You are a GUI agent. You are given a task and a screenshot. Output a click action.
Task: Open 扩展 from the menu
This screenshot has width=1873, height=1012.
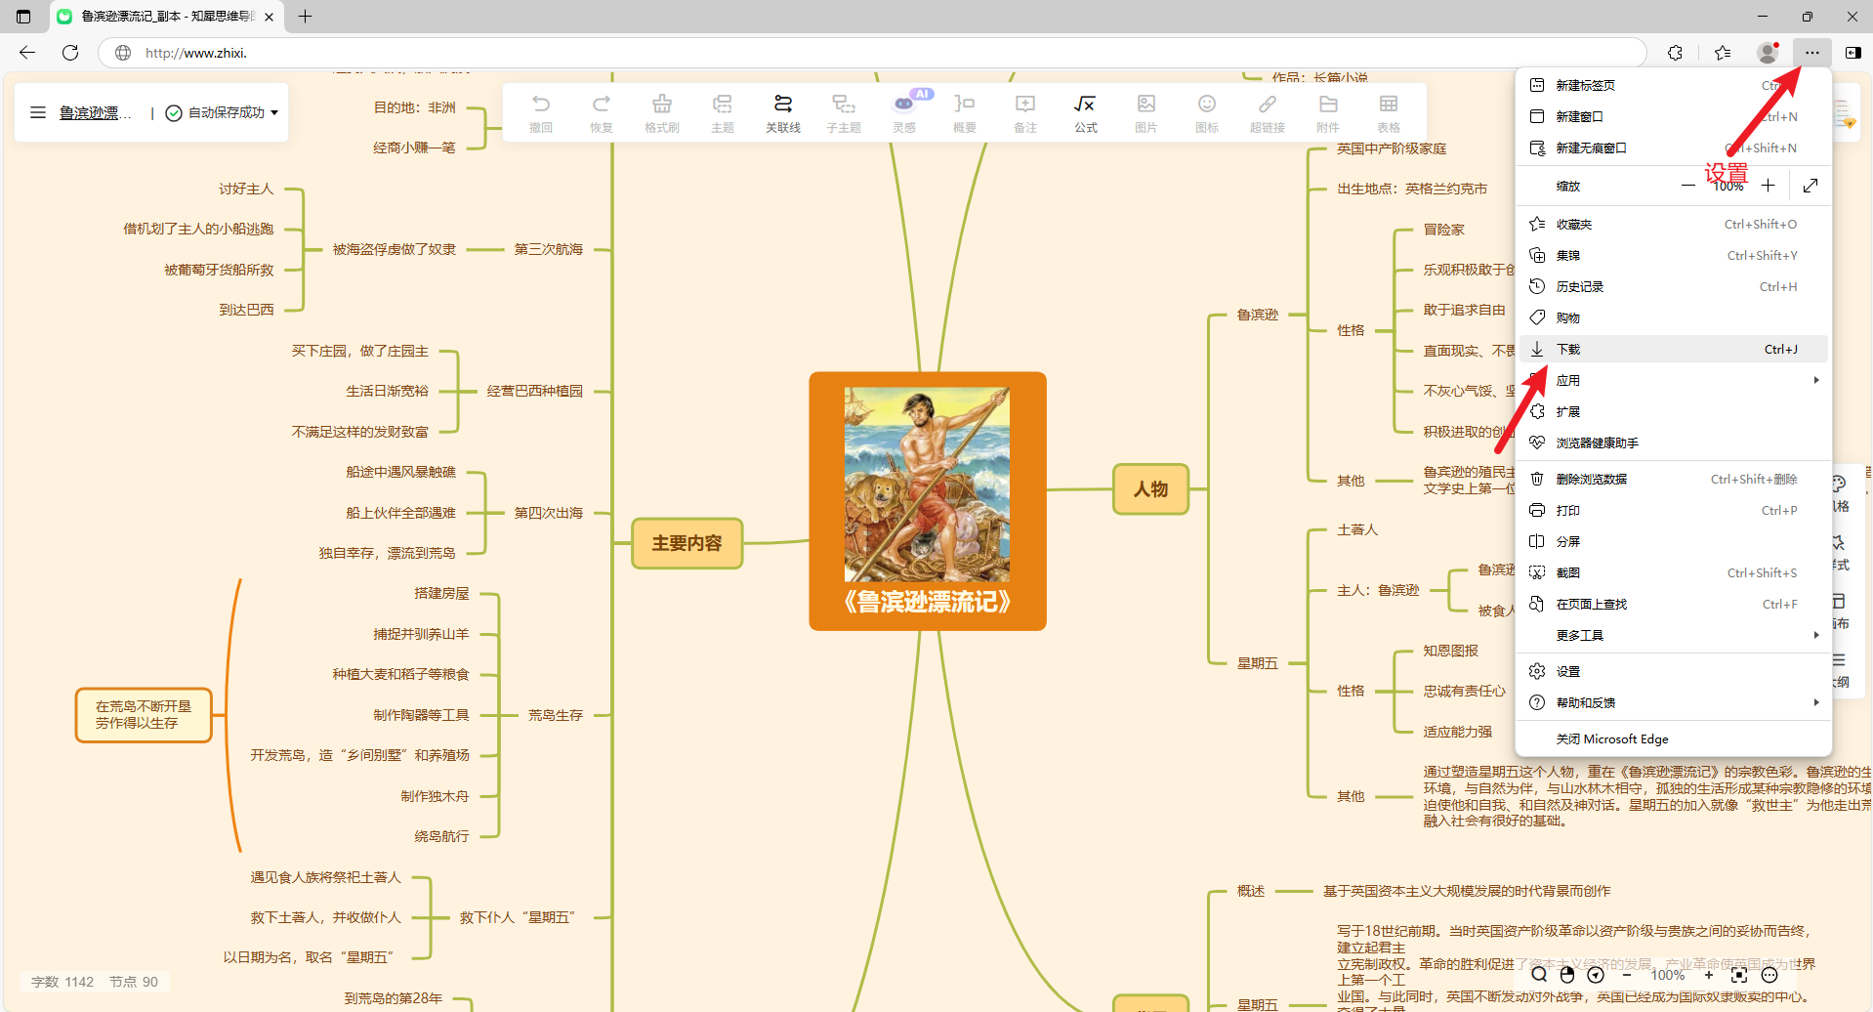(1674, 411)
